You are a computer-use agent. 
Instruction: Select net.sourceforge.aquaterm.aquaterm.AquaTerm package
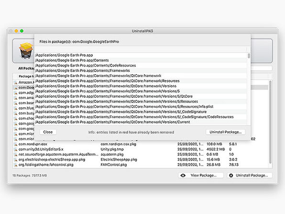tap(141, 155)
